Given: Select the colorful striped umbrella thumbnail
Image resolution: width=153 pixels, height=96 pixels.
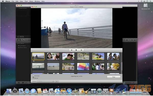Looking at the screenshot, I should tap(83, 66).
